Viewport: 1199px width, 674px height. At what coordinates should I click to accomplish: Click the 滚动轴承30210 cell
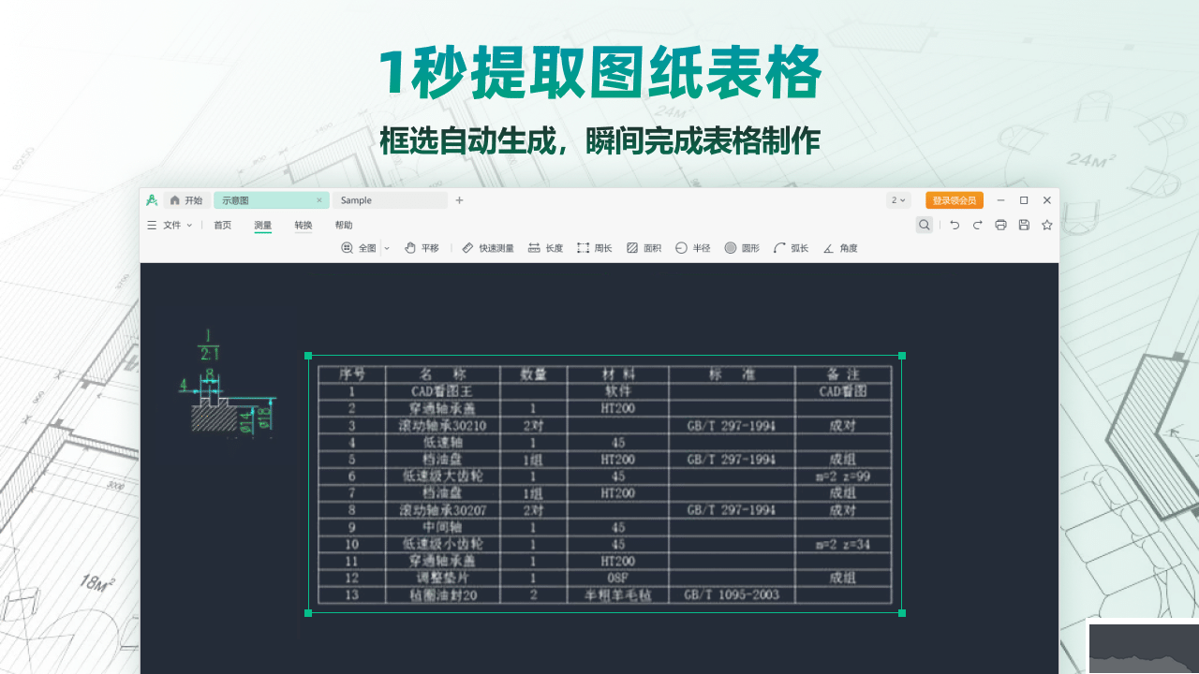[x=443, y=425]
